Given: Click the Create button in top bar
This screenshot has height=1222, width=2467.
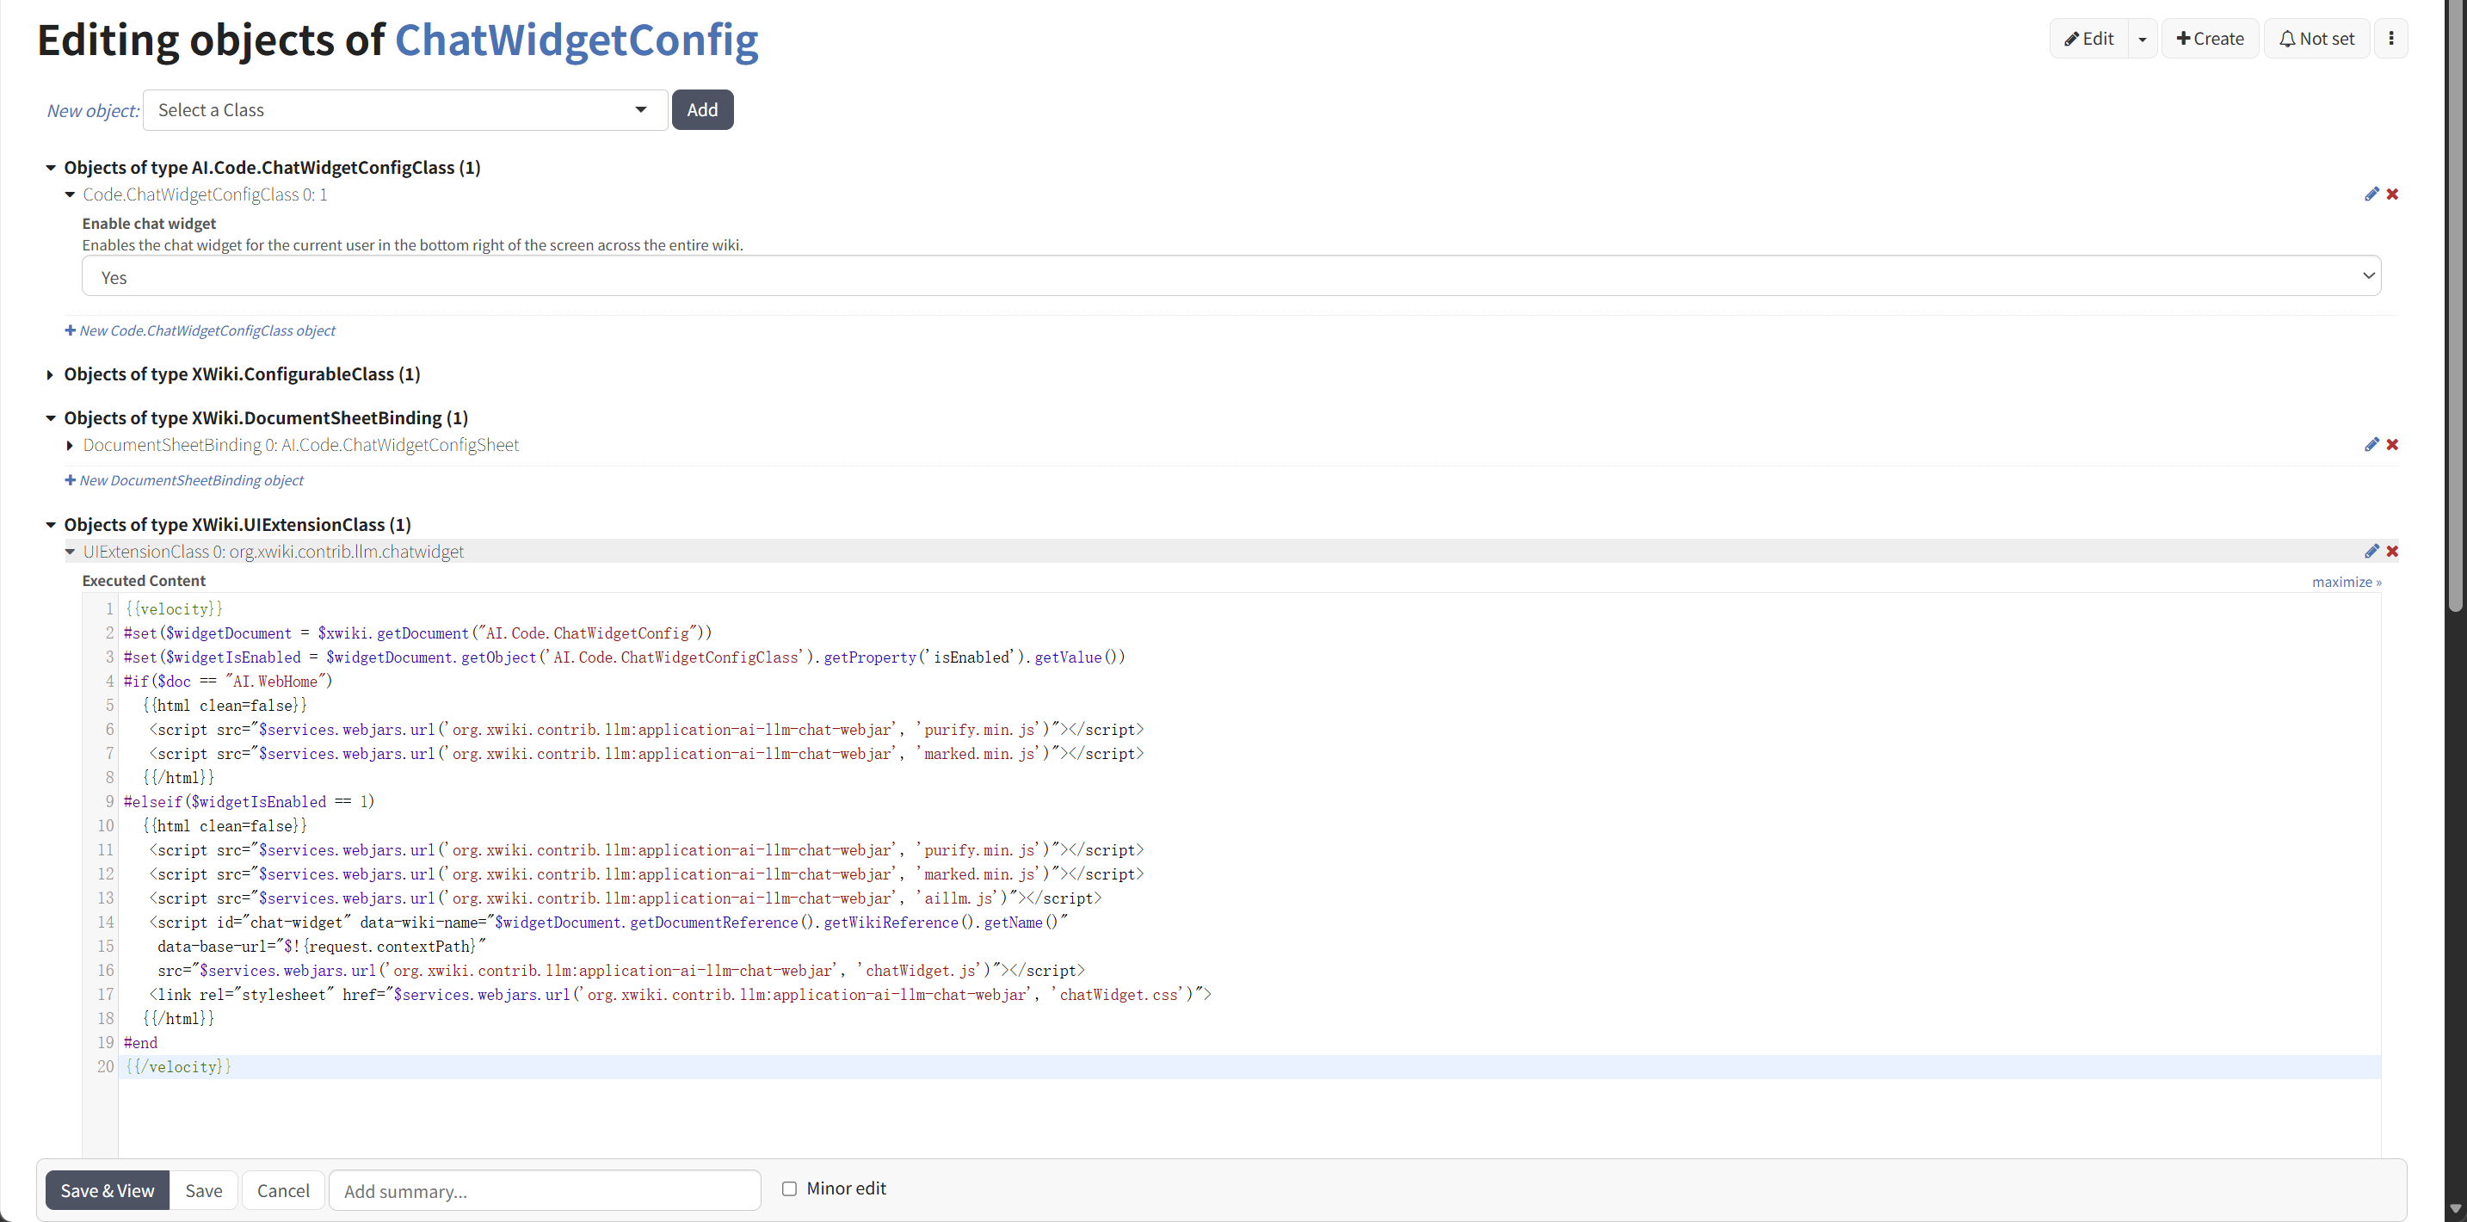Looking at the screenshot, I should [x=2210, y=39].
